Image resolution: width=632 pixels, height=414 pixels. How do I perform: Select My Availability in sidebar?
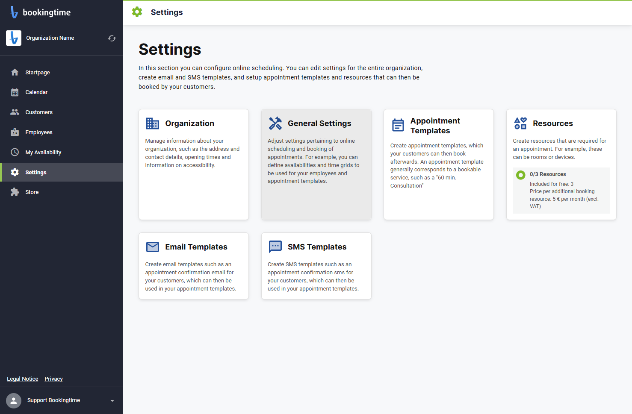[x=62, y=152]
